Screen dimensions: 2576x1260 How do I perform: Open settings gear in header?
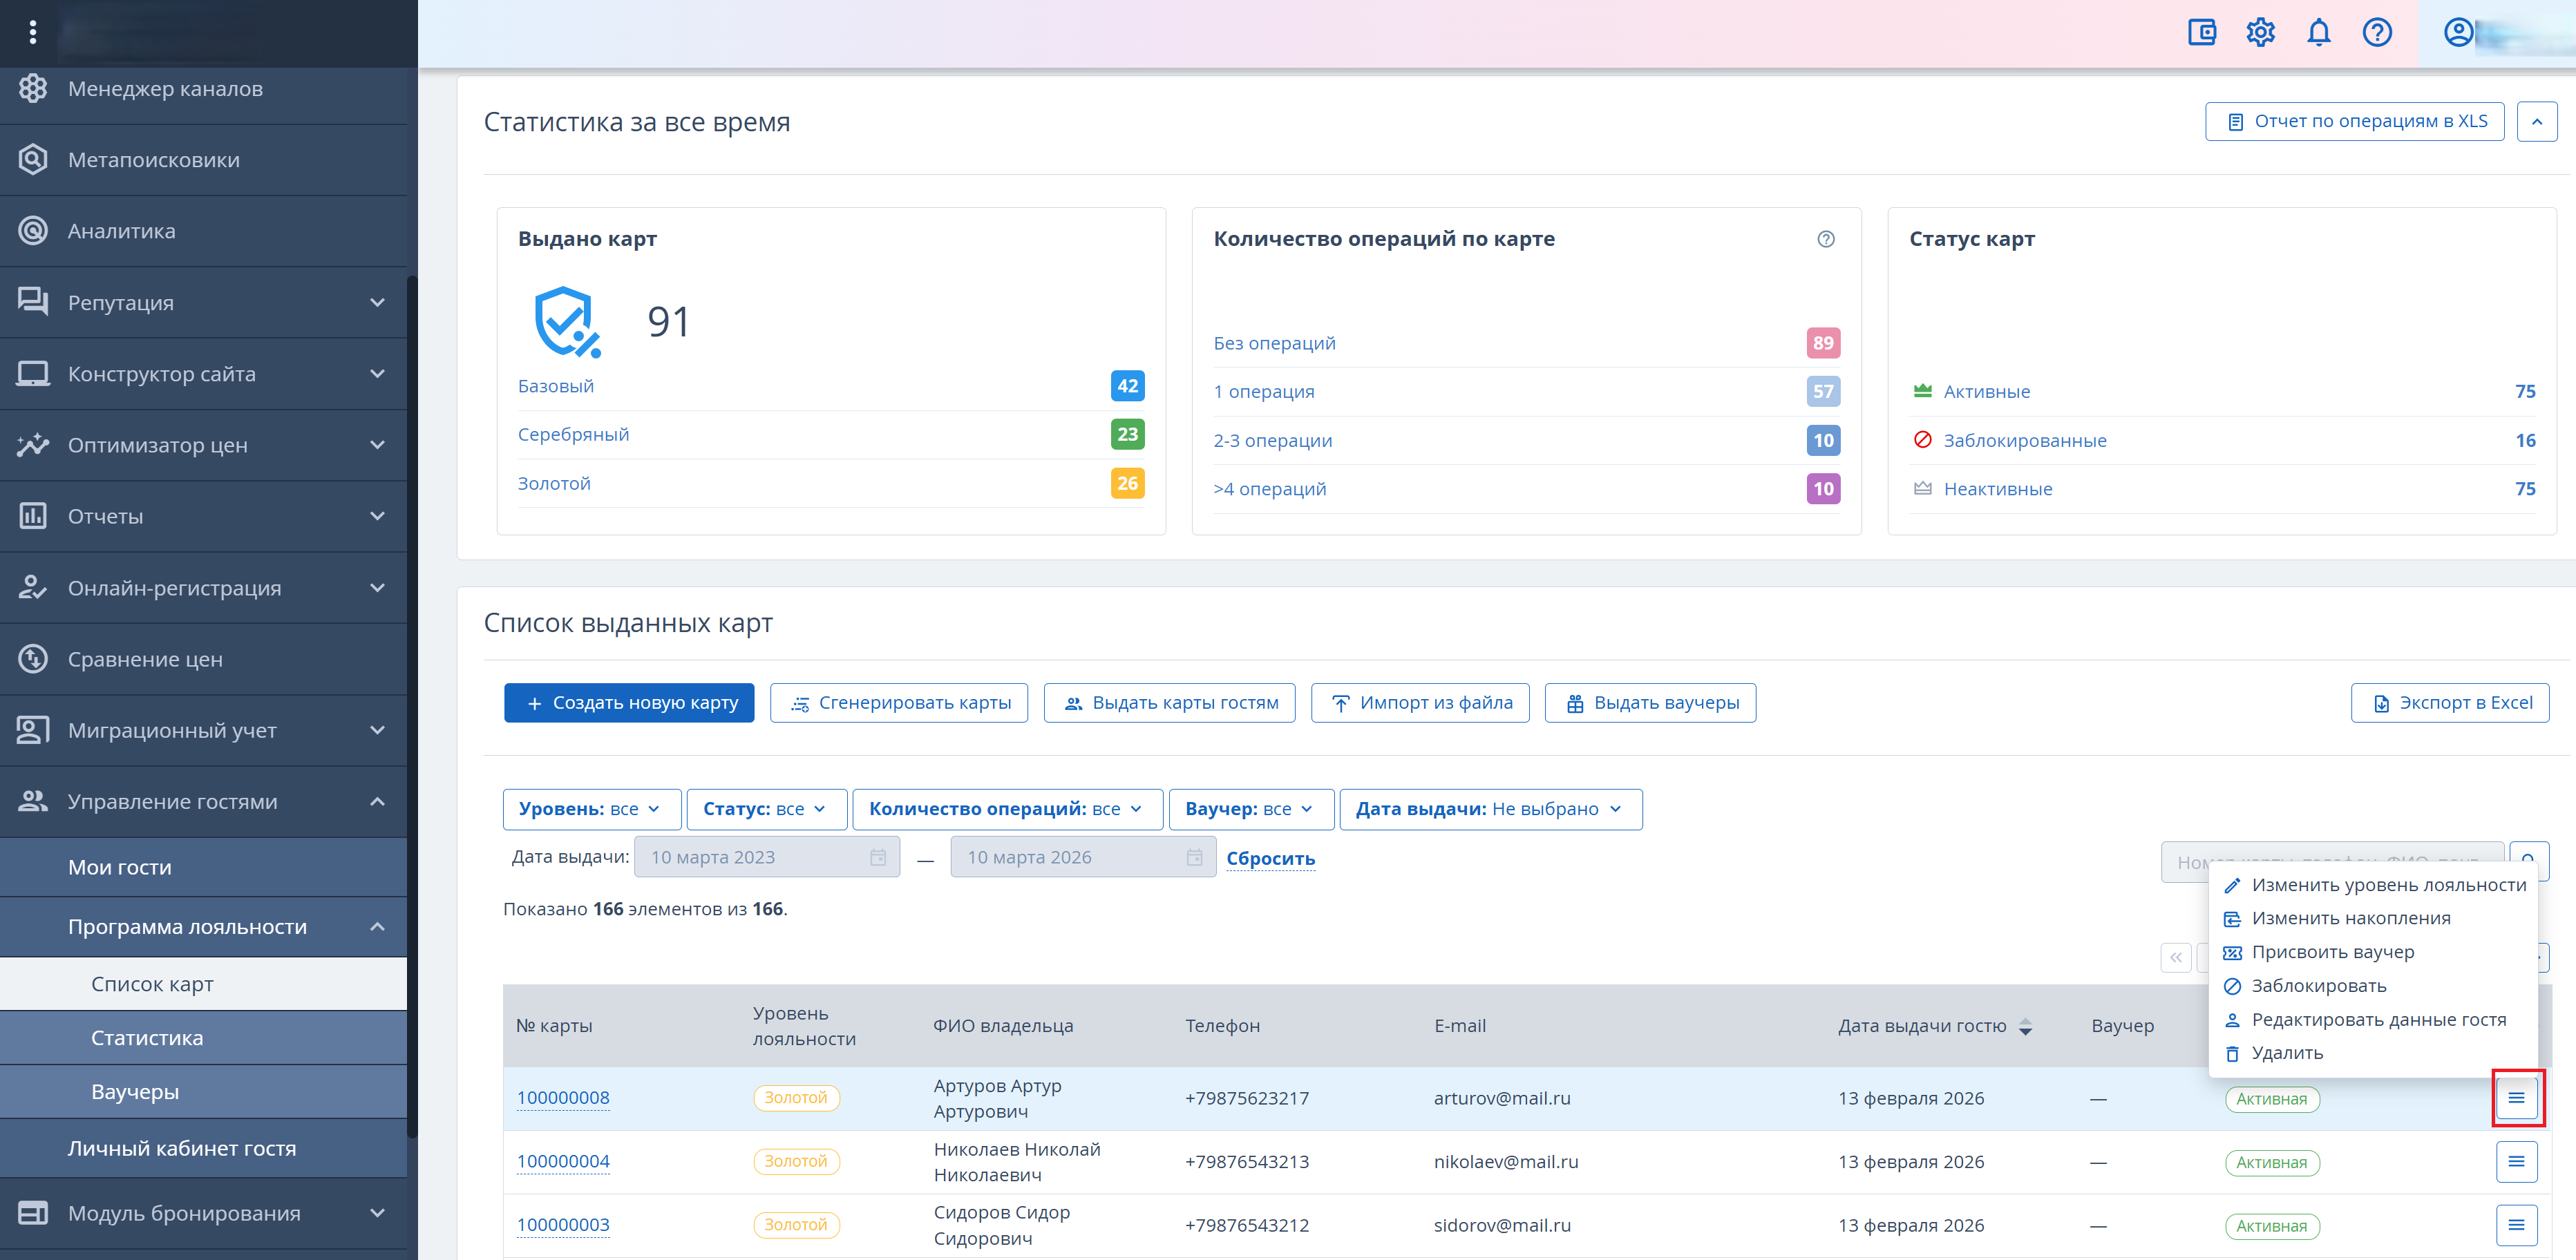pos(2260,33)
